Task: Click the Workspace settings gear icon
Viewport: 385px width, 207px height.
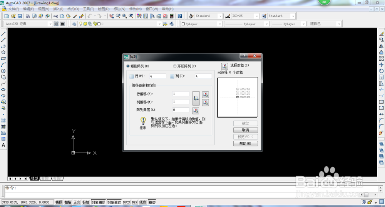Action: tap(56, 24)
